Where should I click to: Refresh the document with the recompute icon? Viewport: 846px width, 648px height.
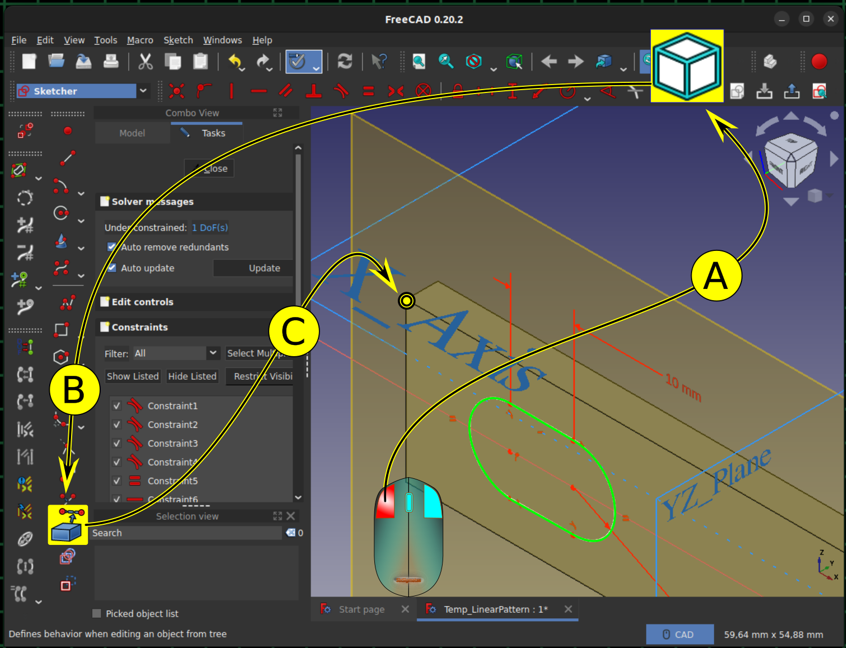345,61
